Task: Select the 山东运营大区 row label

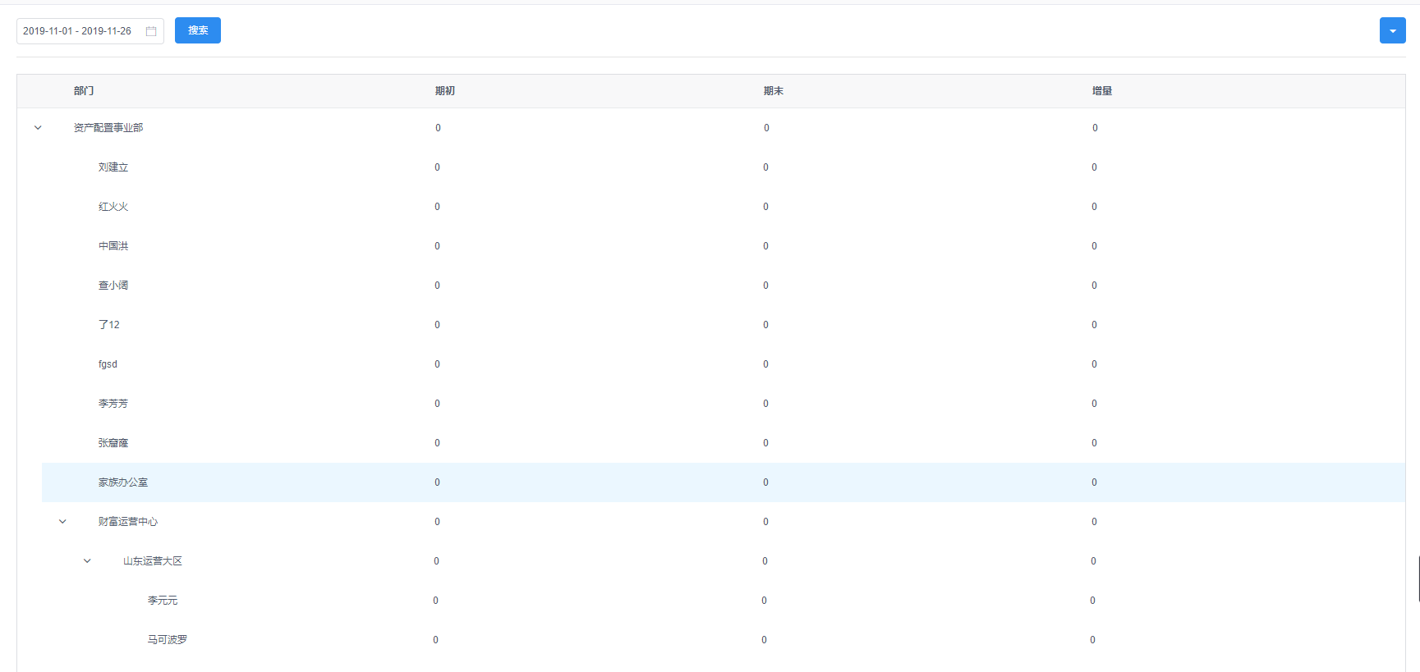Action: (153, 561)
